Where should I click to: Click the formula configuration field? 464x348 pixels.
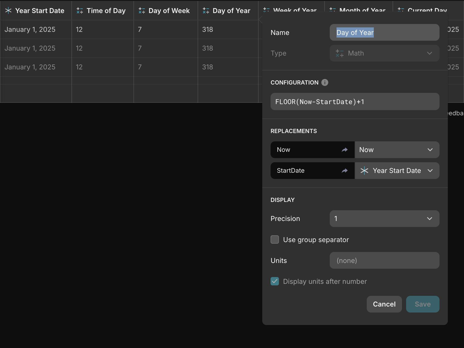tap(355, 101)
